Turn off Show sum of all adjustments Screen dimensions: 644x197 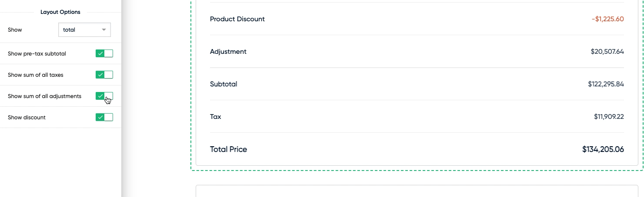[104, 96]
